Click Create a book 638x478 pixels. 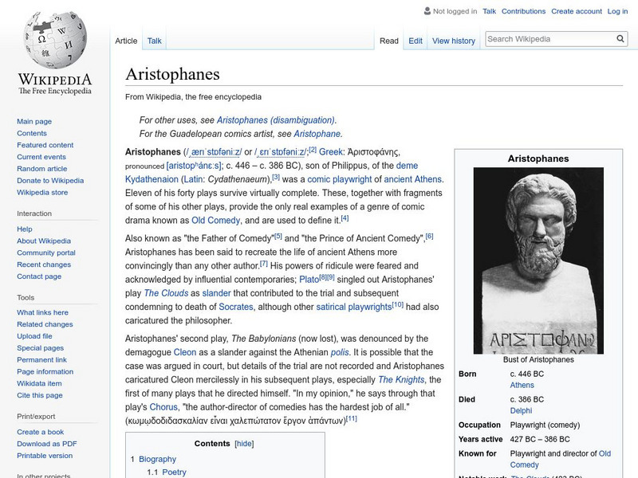41,432
